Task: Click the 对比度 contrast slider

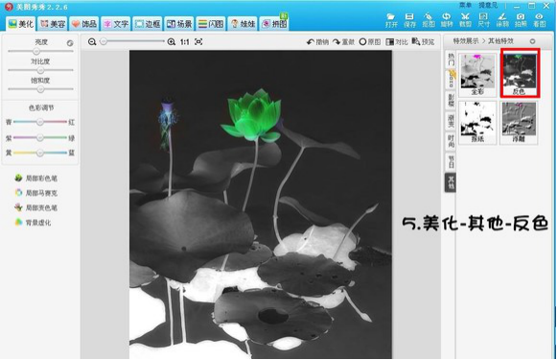Action: tap(40, 70)
